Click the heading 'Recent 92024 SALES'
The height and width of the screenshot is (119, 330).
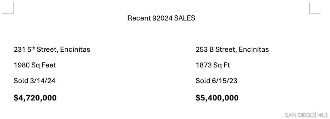tap(161, 18)
